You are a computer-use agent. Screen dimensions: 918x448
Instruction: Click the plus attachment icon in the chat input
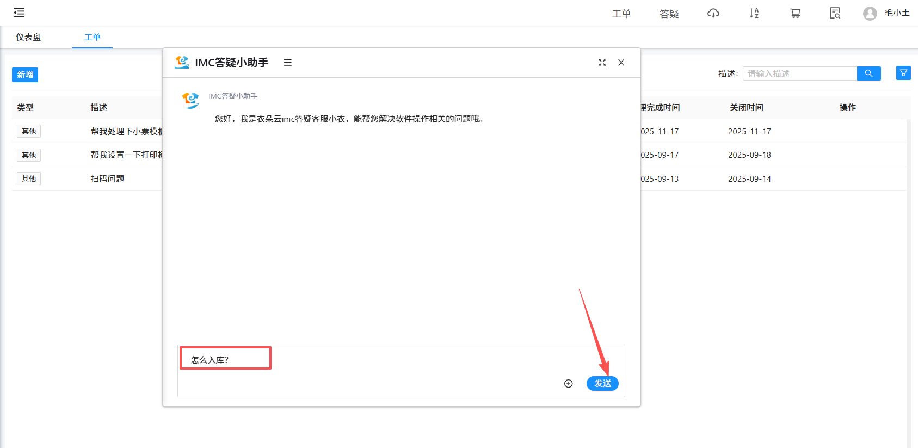point(569,384)
